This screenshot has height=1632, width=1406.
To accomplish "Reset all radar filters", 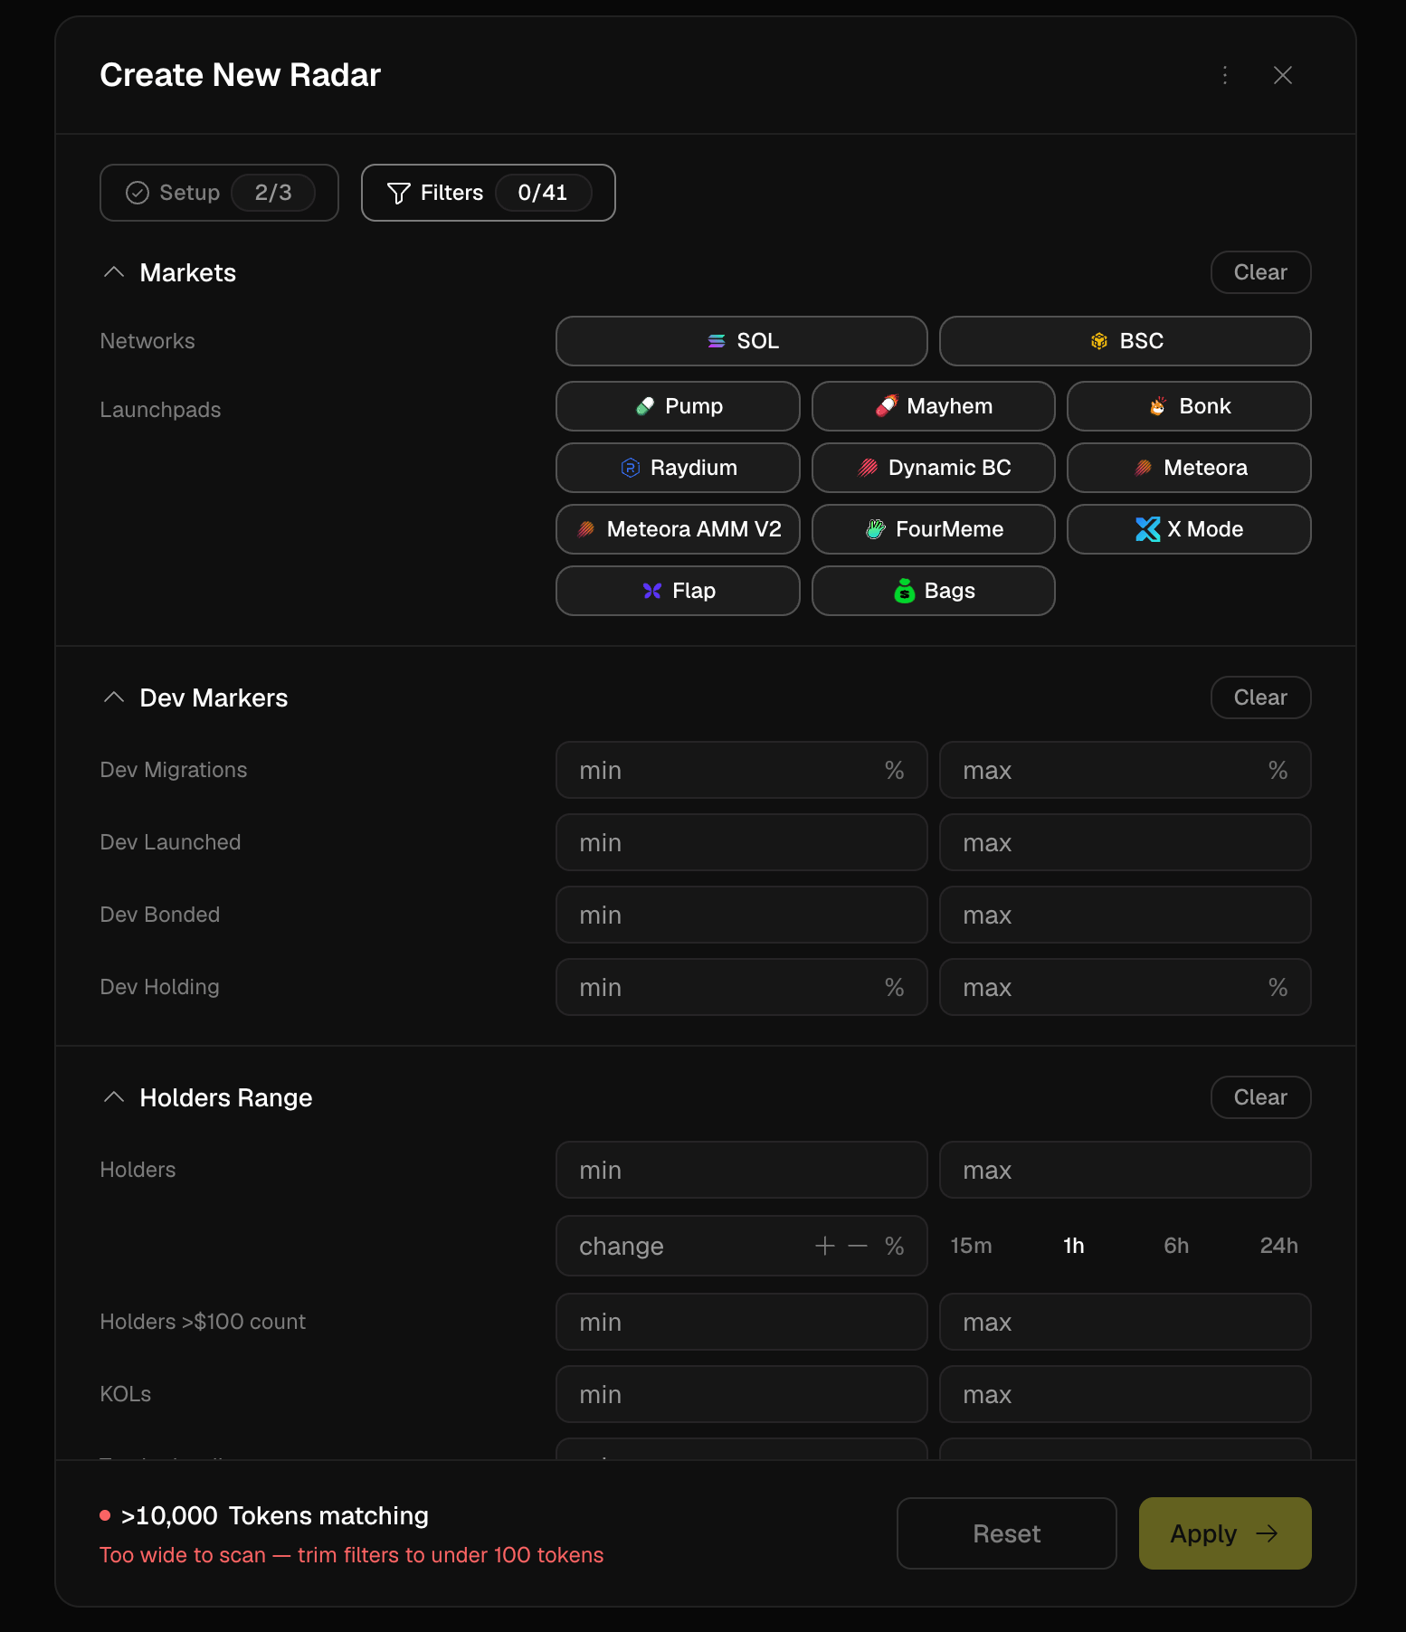I will (x=1007, y=1533).
